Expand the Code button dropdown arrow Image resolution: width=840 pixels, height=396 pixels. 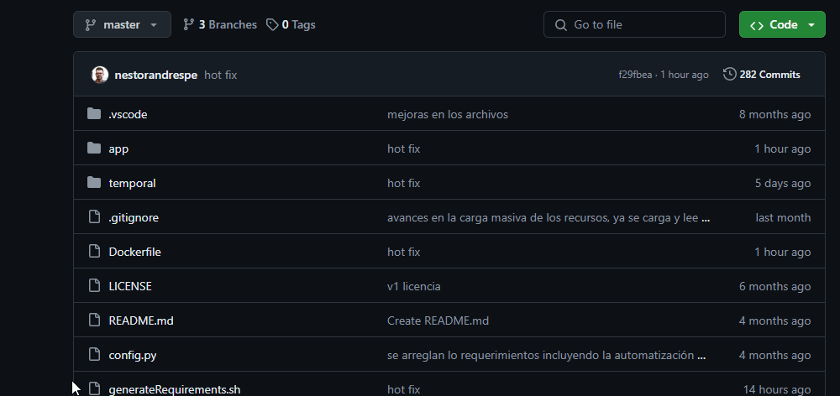pyautogui.click(x=811, y=25)
